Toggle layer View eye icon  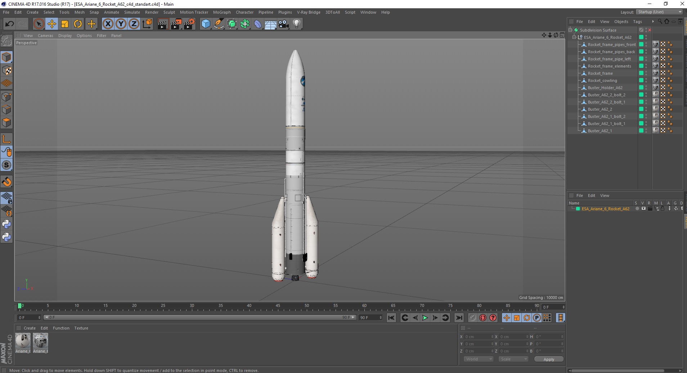(643, 209)
